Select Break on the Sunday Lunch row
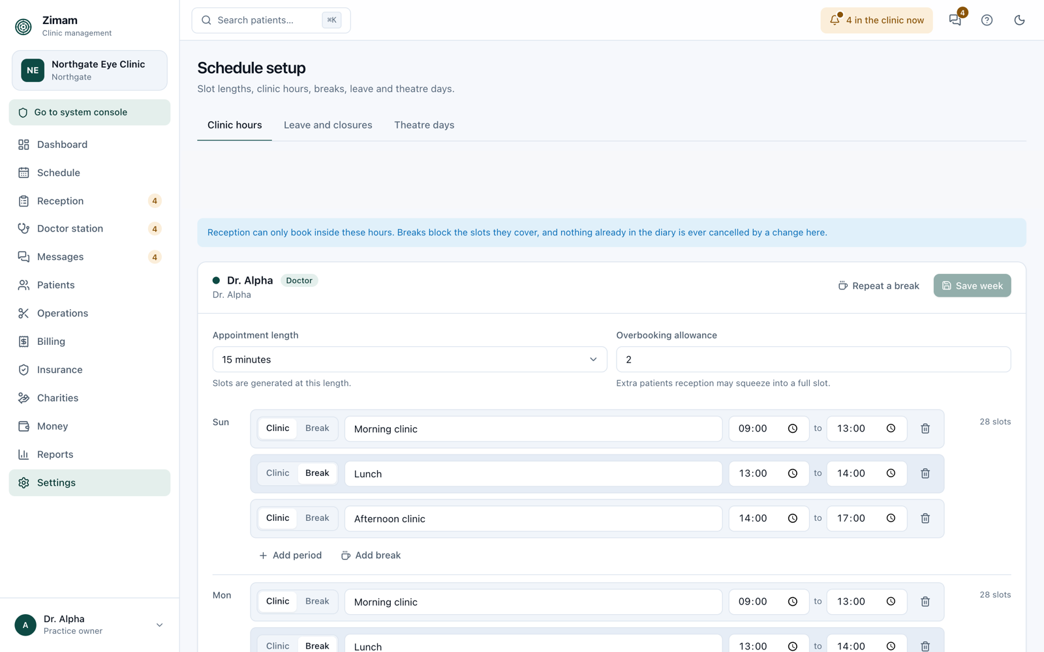1044x652 pixels. click(x=317, y=473)
